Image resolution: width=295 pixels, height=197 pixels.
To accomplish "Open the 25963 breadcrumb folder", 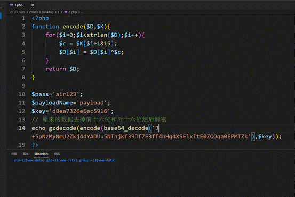I will point(33,12).
